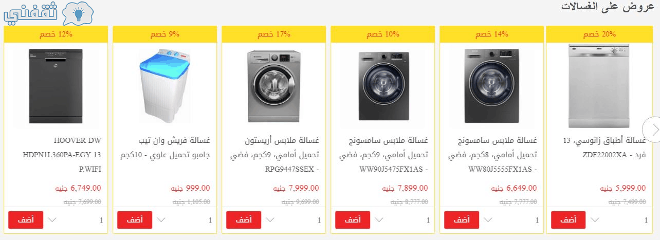Open the Hoover DW dishwasher image
Screen dimensions: 660x240
(x=56, y=86)
